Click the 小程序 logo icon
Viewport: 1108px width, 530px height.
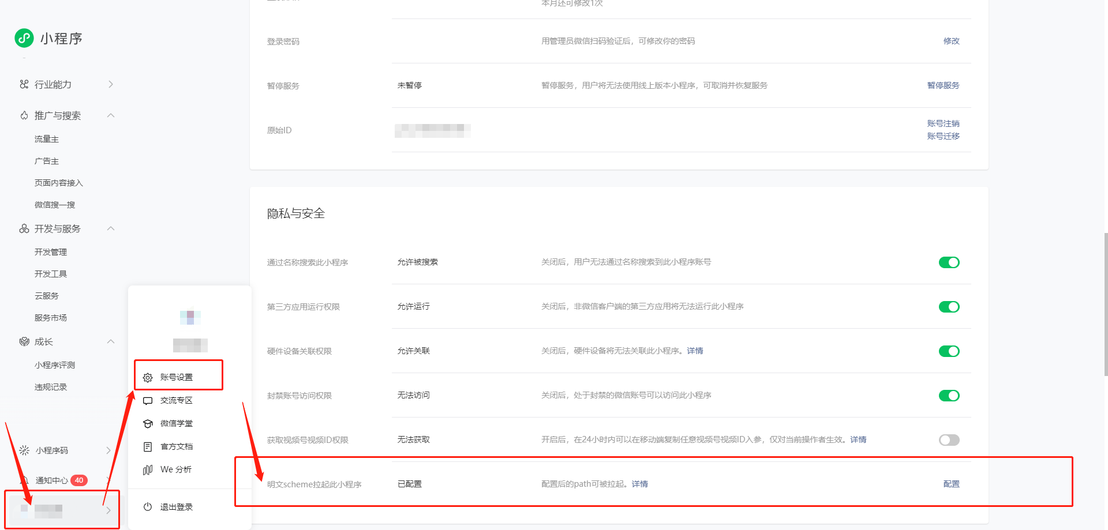[x=24, y=38]
